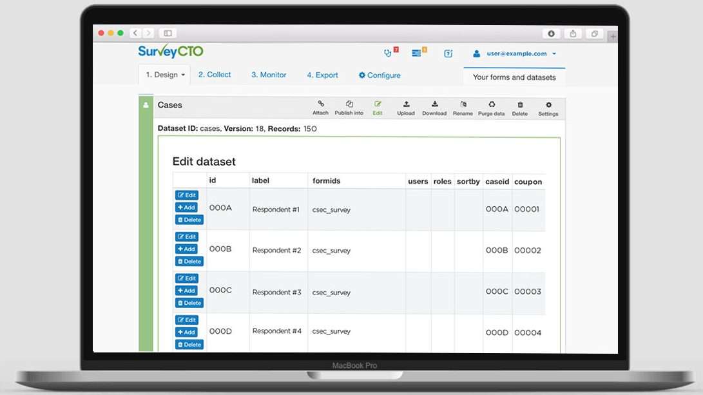Expand the 1. Design dropdown

pos(165,75)
